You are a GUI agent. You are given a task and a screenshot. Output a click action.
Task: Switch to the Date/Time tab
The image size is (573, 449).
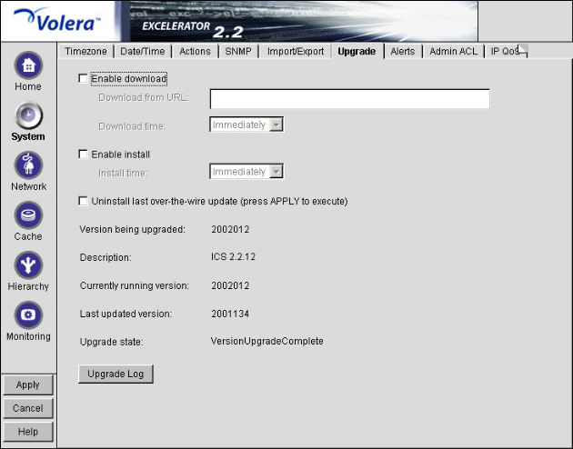143,51
